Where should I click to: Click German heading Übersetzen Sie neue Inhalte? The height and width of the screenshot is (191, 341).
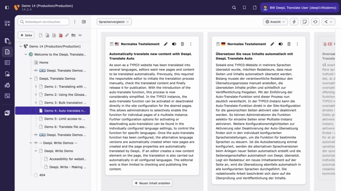tap(254, 56)
